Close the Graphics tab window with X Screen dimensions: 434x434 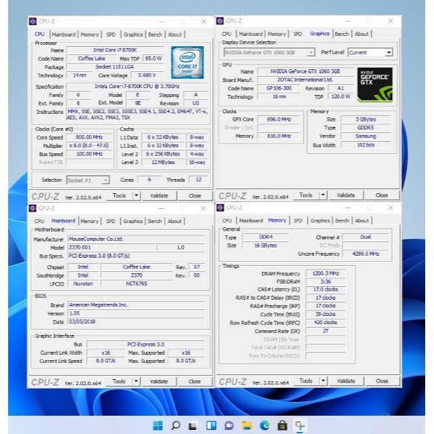pyautogui.click(x=391, y=21)
